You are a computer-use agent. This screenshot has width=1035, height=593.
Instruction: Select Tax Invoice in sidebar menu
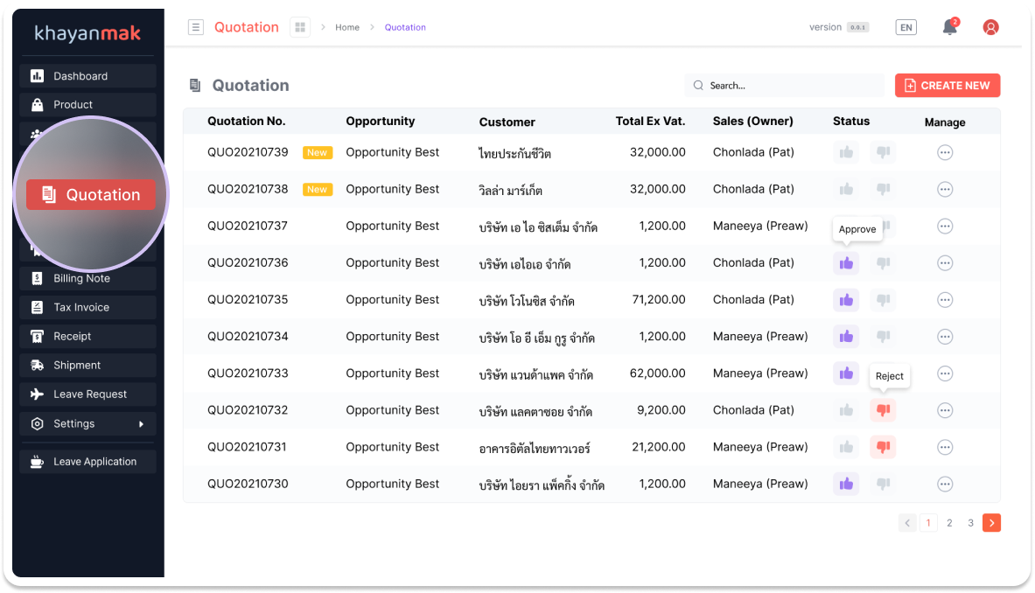[87, 308]
